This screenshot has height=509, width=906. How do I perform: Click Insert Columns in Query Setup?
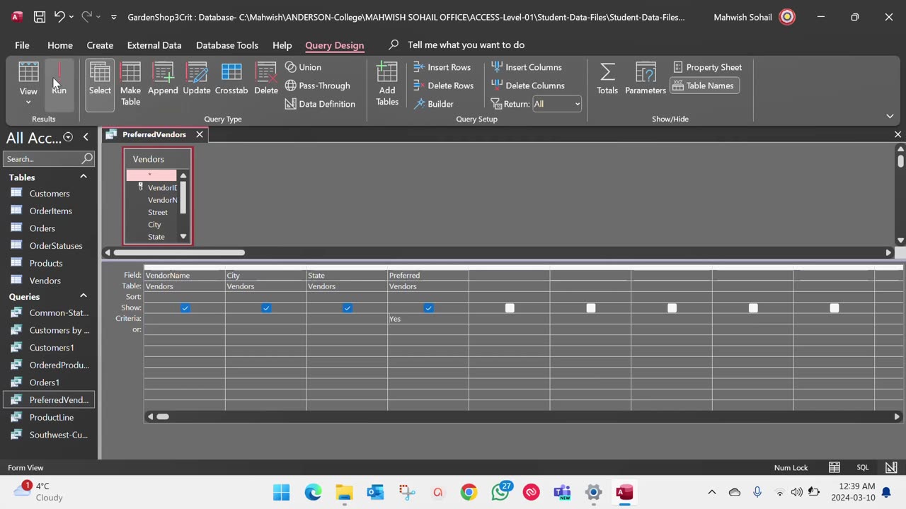click(x=526, y=67)
